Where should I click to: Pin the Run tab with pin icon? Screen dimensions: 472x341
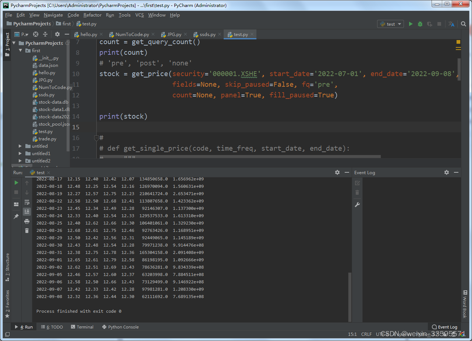(x=16, y=216)
